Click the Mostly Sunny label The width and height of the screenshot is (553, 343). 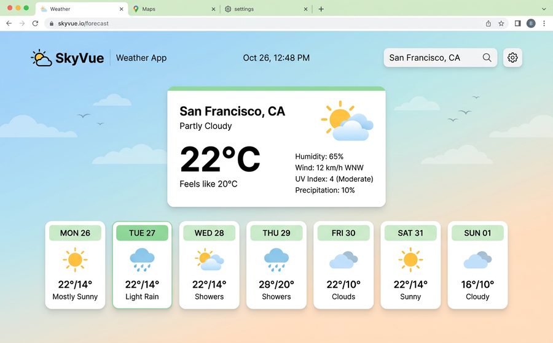[x=75, y=296]
